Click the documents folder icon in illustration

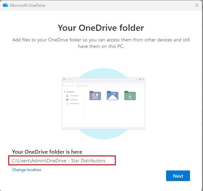(x=95, y=95)
